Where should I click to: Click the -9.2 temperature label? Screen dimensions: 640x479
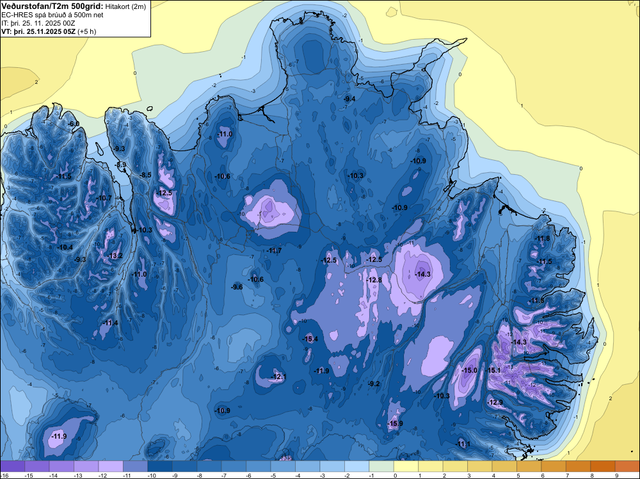coord(374,384)
